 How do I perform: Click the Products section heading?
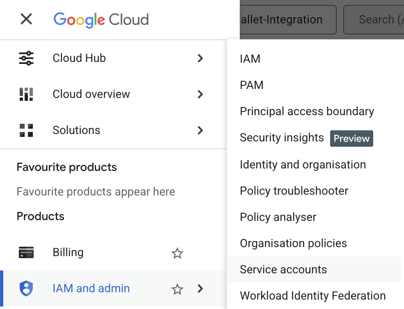pyautogui.click(x=41, y=216)
